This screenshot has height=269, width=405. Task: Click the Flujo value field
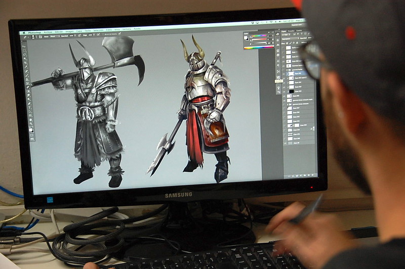click(90, 35)
